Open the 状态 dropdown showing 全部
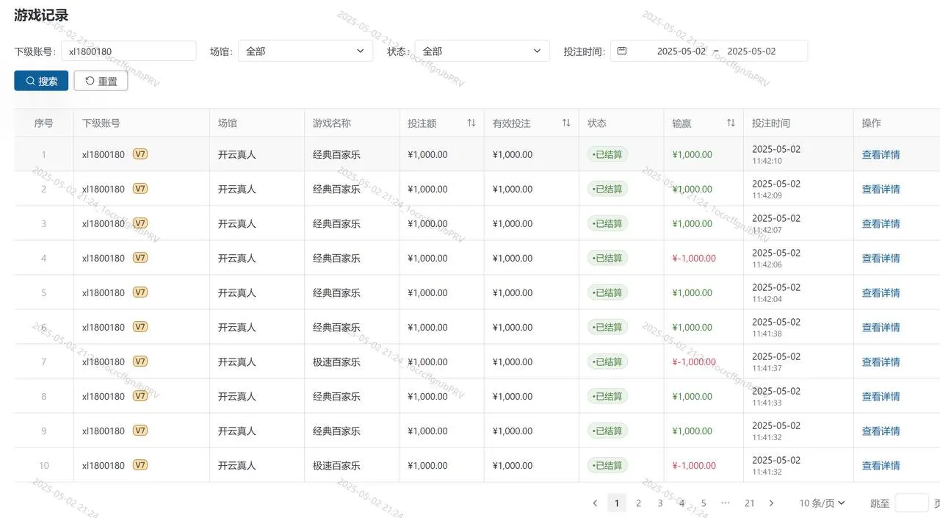The image size is (940, 518). point(482,51)
